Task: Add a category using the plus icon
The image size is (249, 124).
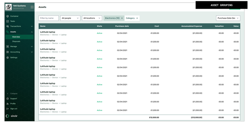Action: click(137, 18)
